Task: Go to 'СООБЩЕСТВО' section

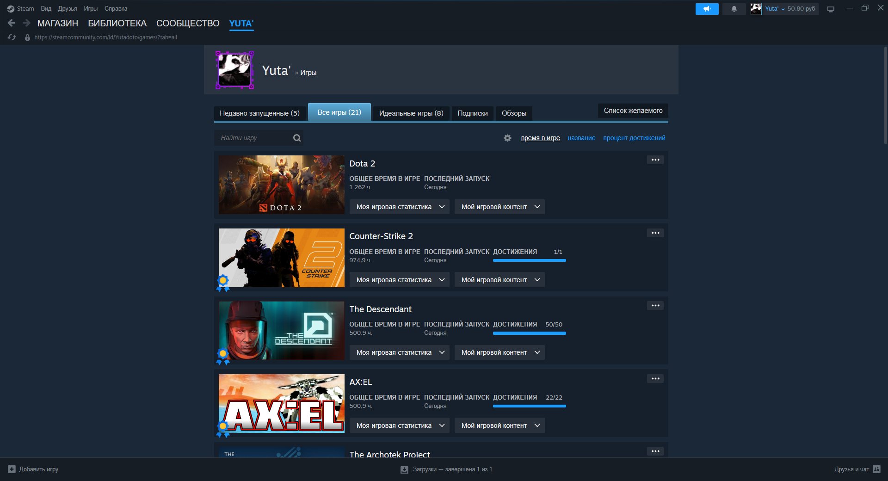Action: (x=188, y=23)
